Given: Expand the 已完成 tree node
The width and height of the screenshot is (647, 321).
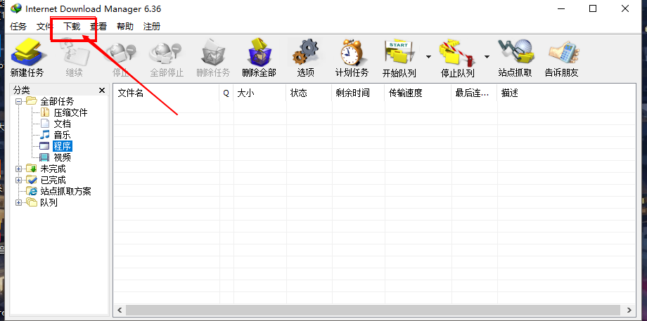Looking at the screenshot, I should (x=18, y=180).
